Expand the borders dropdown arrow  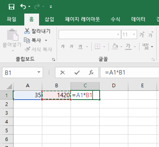104,47
